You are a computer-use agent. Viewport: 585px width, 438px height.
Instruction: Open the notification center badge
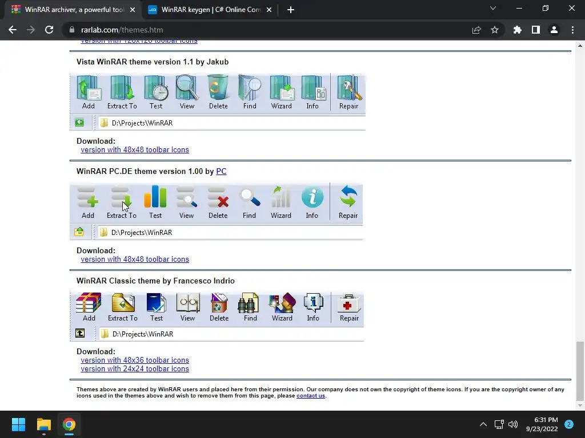pyautogui.click(x=569, y=424)
